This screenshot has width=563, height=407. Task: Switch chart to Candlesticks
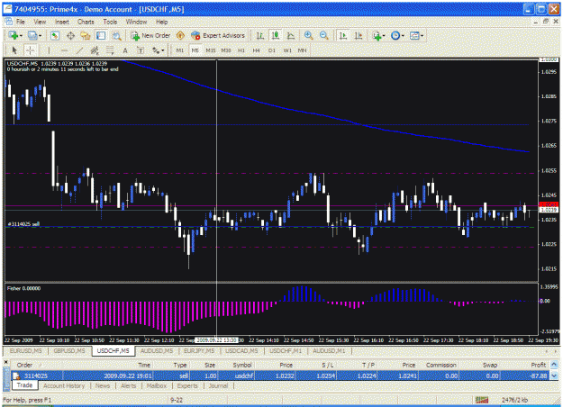pyautogui.click(x=276, y=35)
